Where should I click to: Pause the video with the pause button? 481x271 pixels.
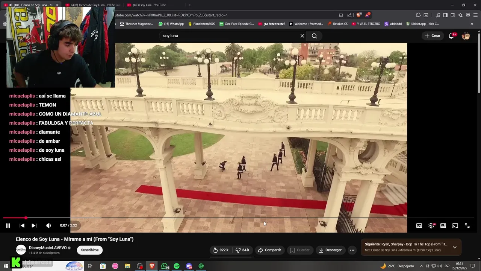pos(8,225)
